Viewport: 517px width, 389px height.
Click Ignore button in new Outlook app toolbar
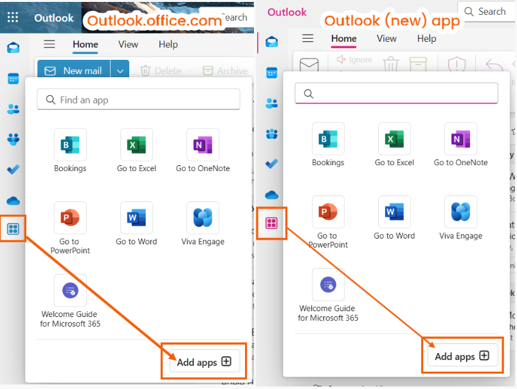pyautogui.click(x=354, y=60)
